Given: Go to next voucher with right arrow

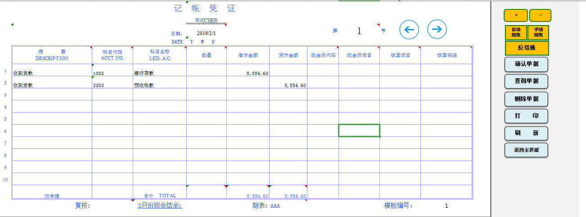Looking at the screenshot, I should [x=437, y=30].
